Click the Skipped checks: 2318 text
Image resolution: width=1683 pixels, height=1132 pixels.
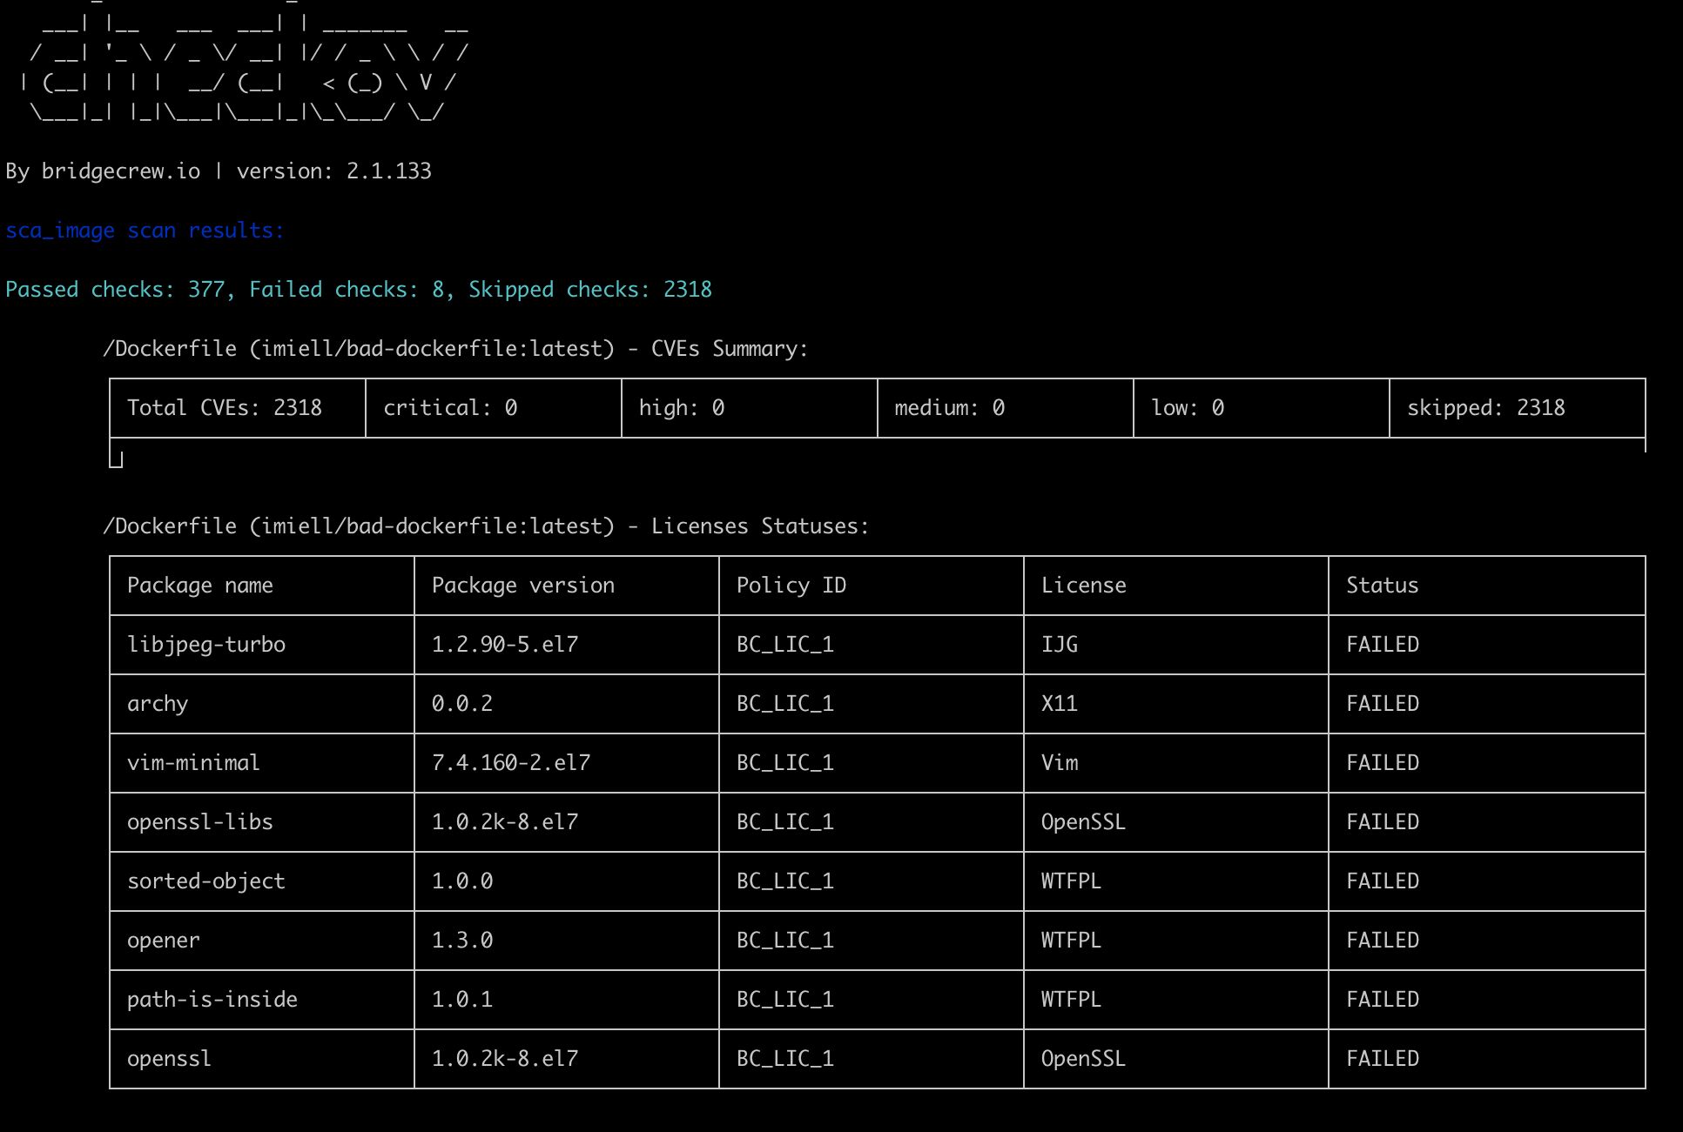point(589,290)
